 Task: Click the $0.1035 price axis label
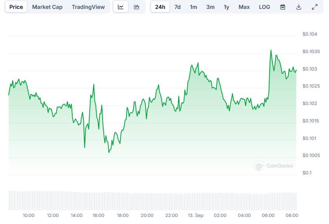[x=312, y=52]
